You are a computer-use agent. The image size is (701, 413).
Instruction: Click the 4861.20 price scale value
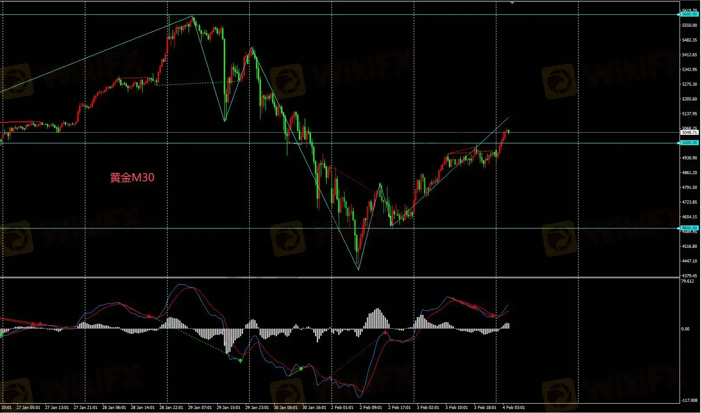[689, 173]
